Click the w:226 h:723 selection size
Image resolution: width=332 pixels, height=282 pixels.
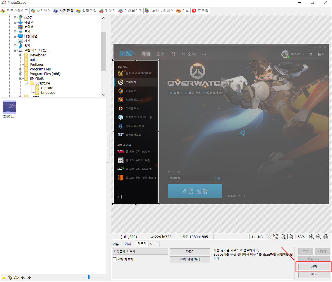pos(161,237)
